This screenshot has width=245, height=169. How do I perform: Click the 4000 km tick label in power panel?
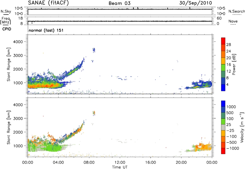(x=18, y=42)
